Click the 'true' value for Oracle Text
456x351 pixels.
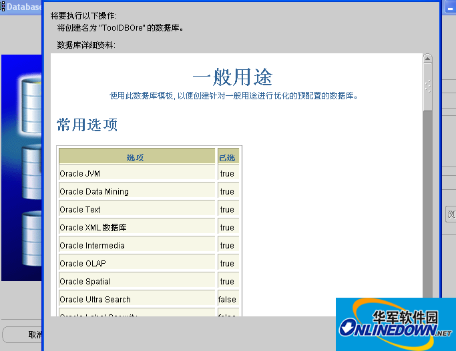pyautogui.click(x=227, y=209)
